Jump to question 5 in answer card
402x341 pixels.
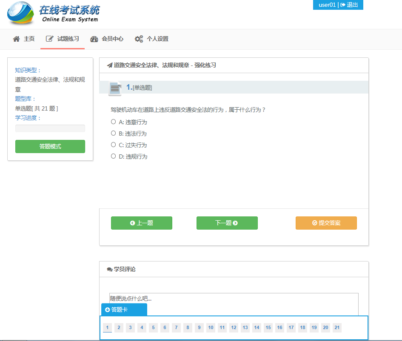pyautogui.click(x=153, y=327)
